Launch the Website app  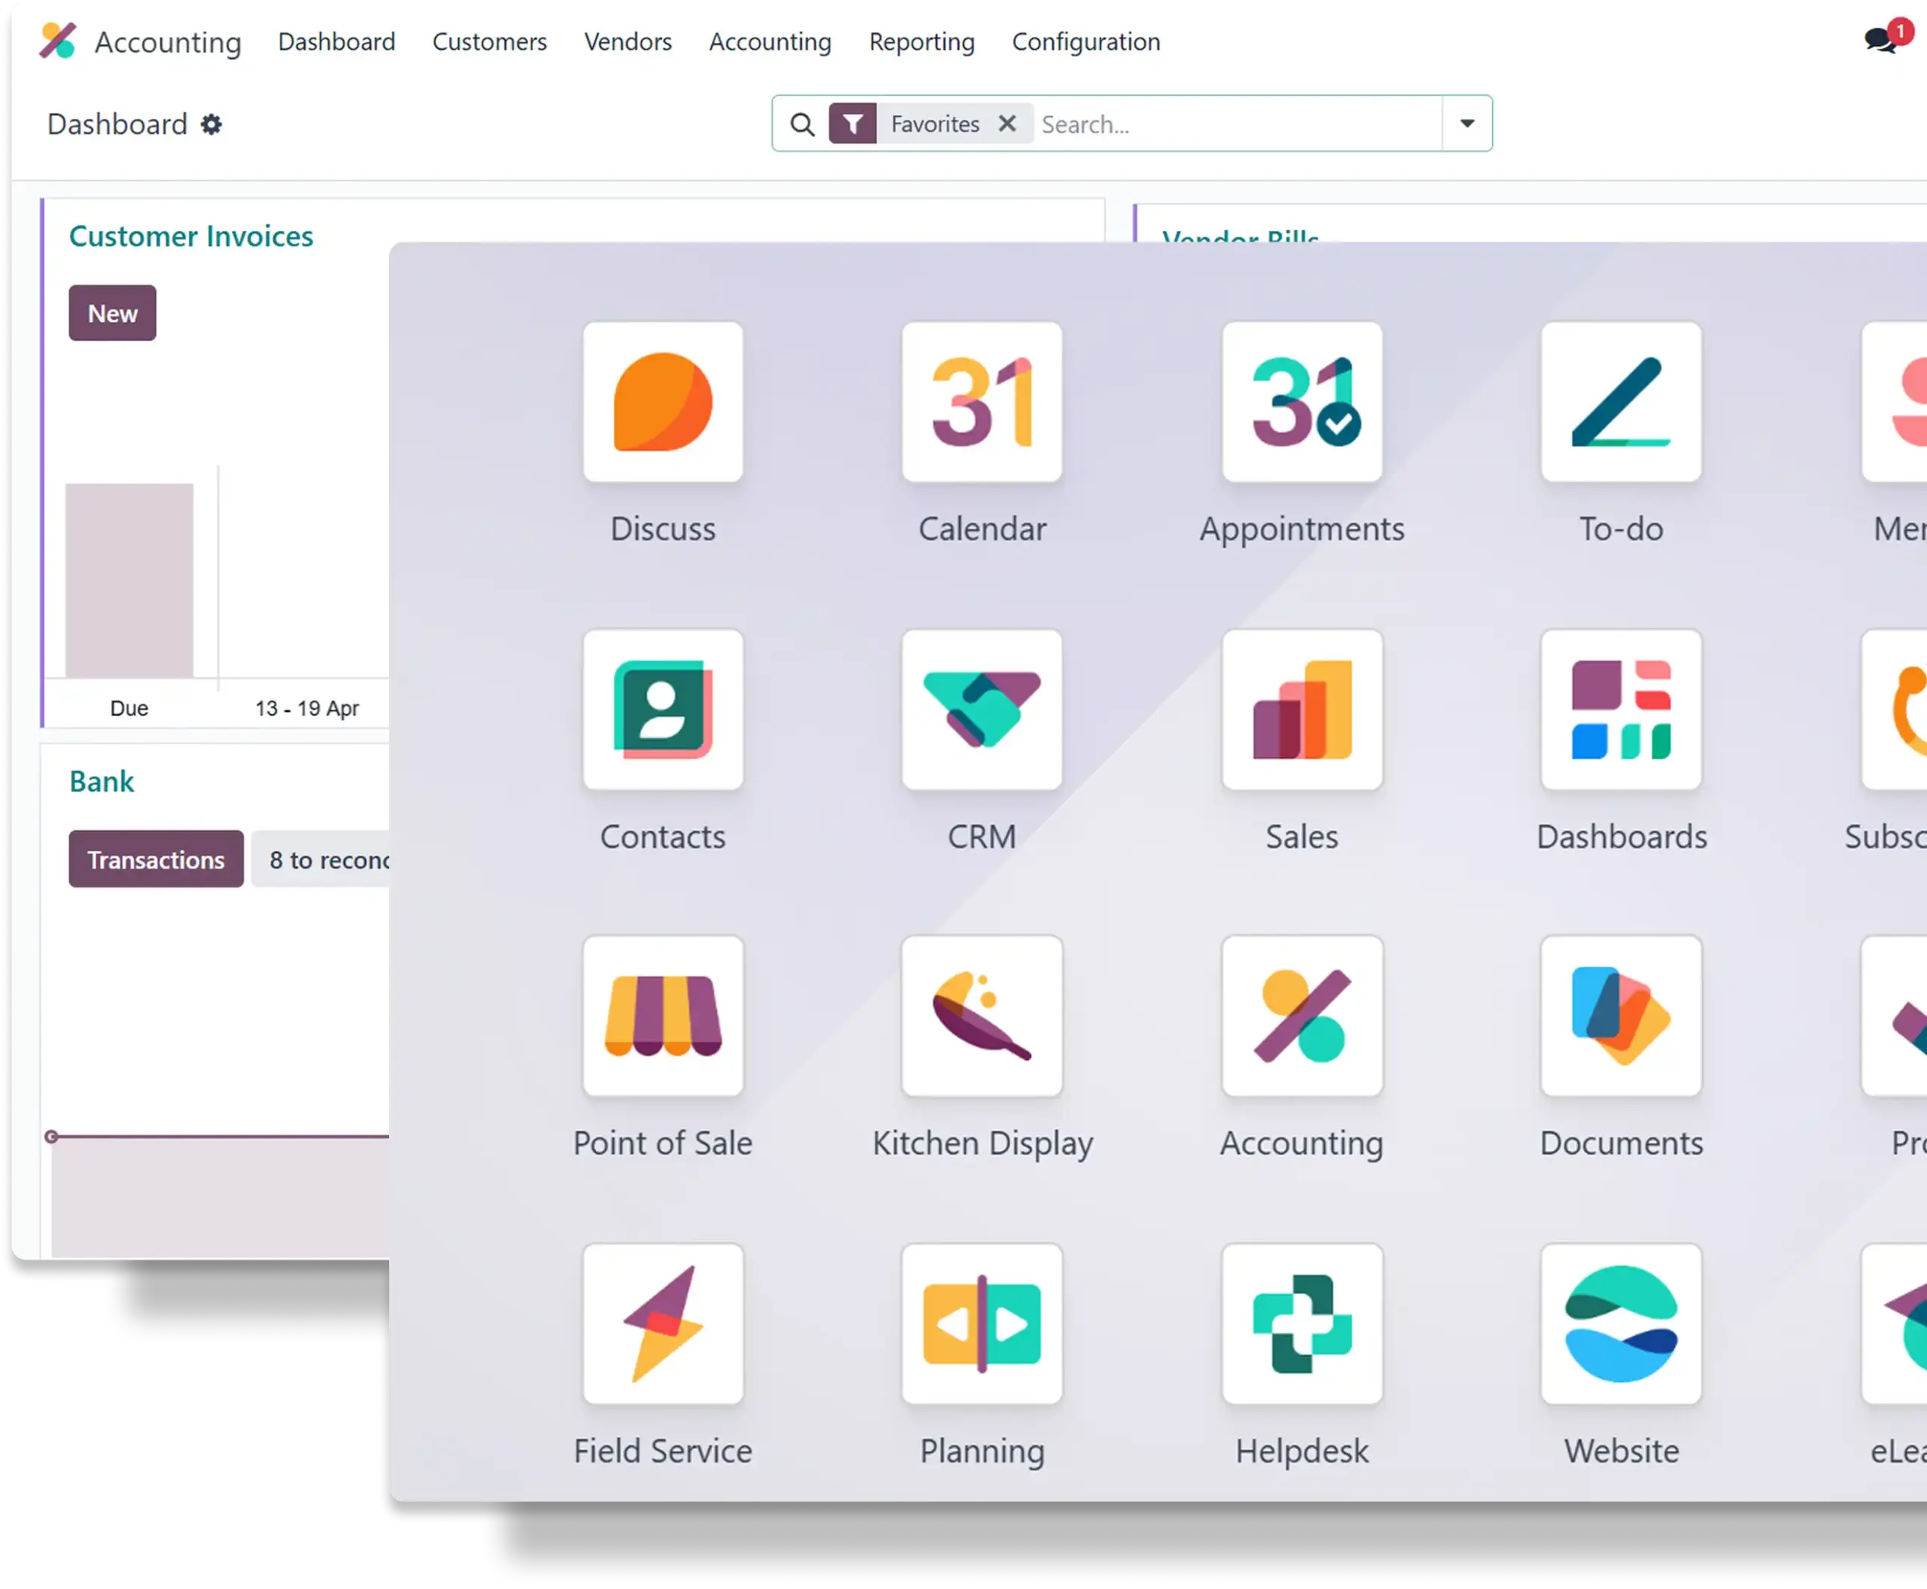tap(1621, 1323)
